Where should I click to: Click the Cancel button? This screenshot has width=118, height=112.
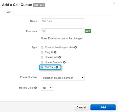tap(81, 107)
